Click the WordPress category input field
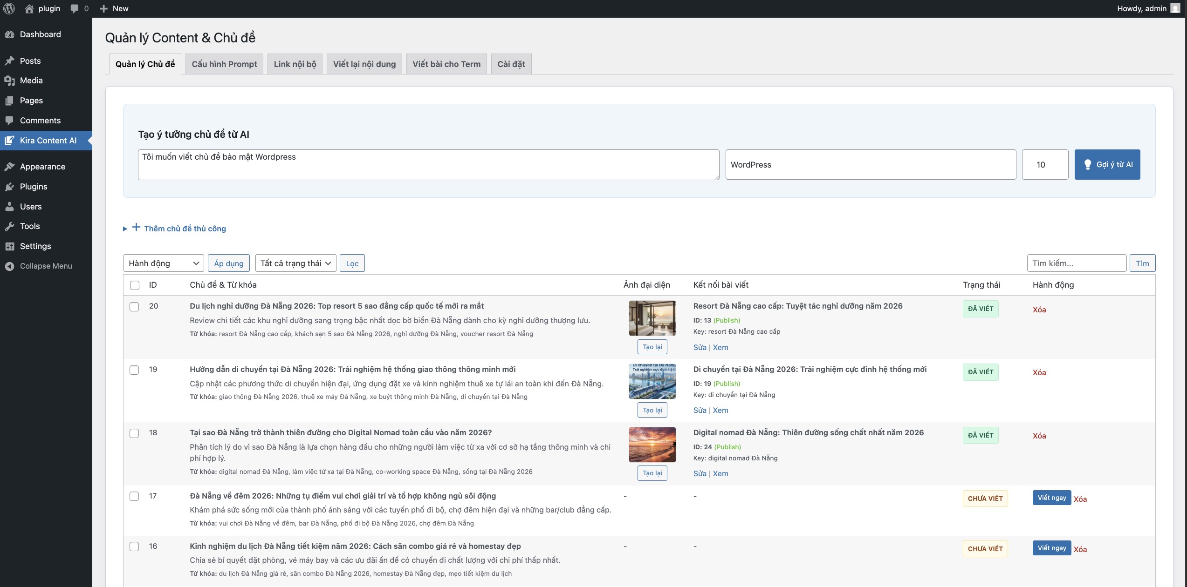This screenshot has height=587, width=1187. point(871,164)
